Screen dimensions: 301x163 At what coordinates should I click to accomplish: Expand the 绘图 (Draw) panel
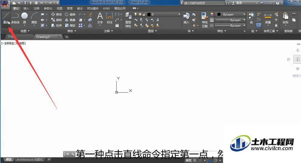click(x=25, y=31)
